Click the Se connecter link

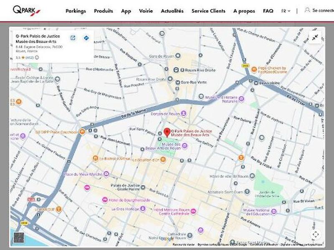point(323,10)
